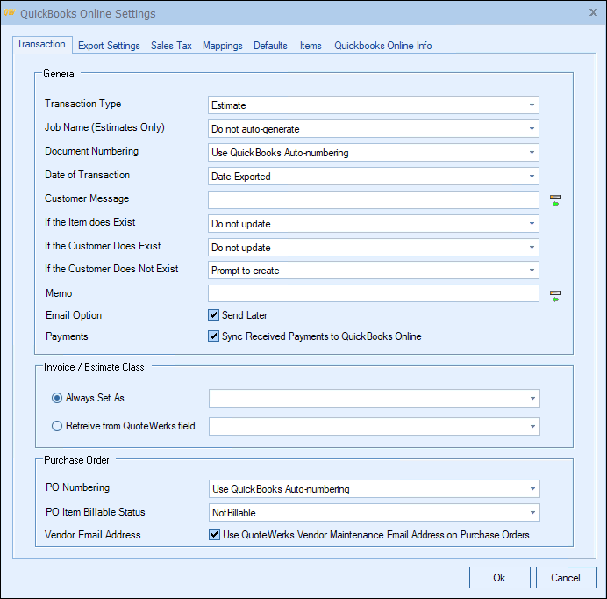Open the Quickbooks Online Info tab
607x599 pixels.
[382, 46]
